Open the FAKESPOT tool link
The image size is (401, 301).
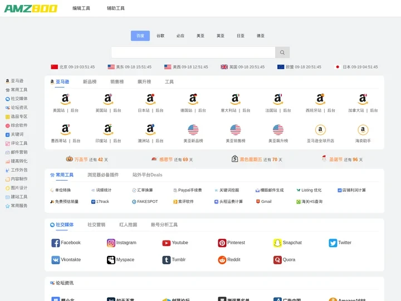145,202
